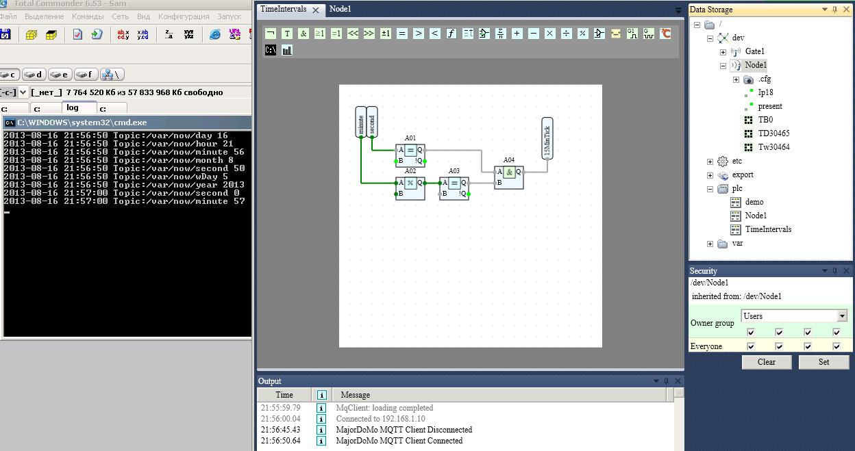Click the shift-left (<<) block icon
Viewport: 855px width, 451px height.
pos(353,34)
